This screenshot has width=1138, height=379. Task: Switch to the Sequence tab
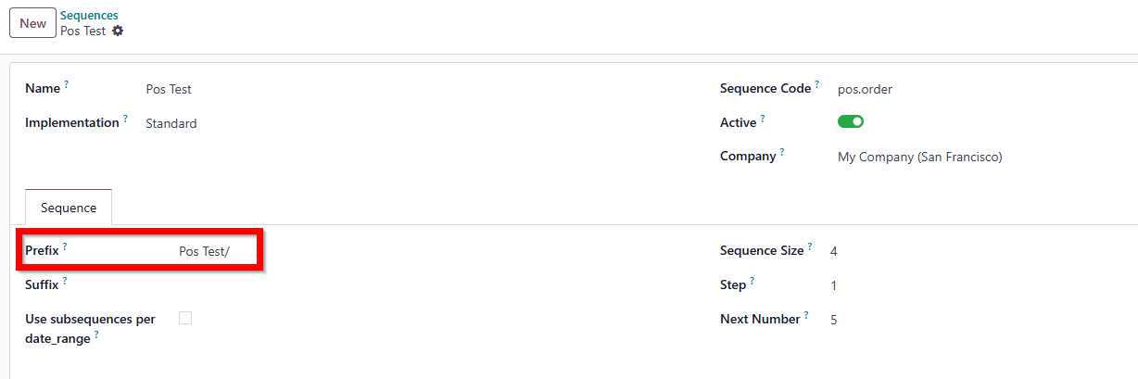click(69, 208)
